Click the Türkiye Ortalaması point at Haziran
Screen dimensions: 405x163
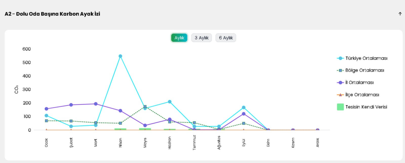(170, 102)
